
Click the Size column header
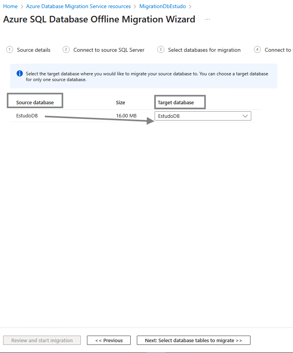coord(121,102)
